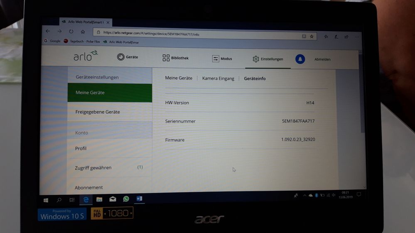Open the Mail app on taskbar
Screen dimensions: 415x233
click(x=113, y=199)
